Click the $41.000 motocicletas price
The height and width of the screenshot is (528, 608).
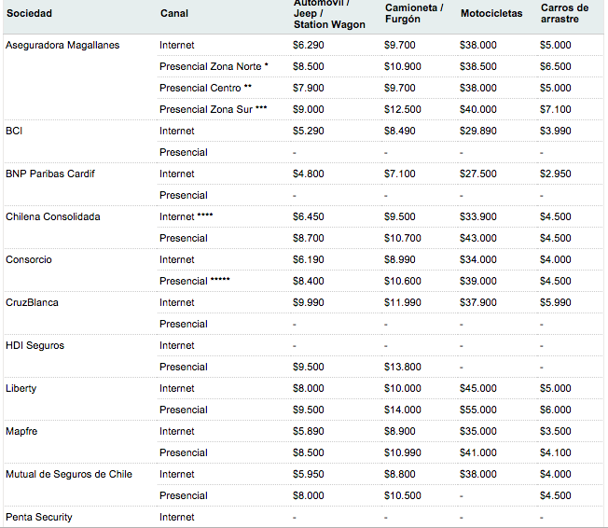tap(478, 452)
